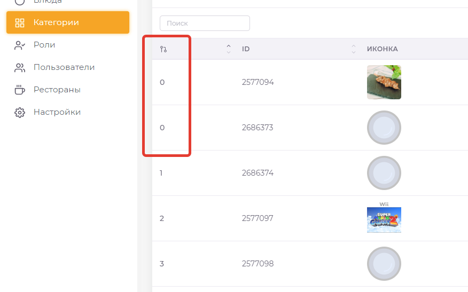
Task: Focus the Поиск search field
Action: click(x=205, y=23)
